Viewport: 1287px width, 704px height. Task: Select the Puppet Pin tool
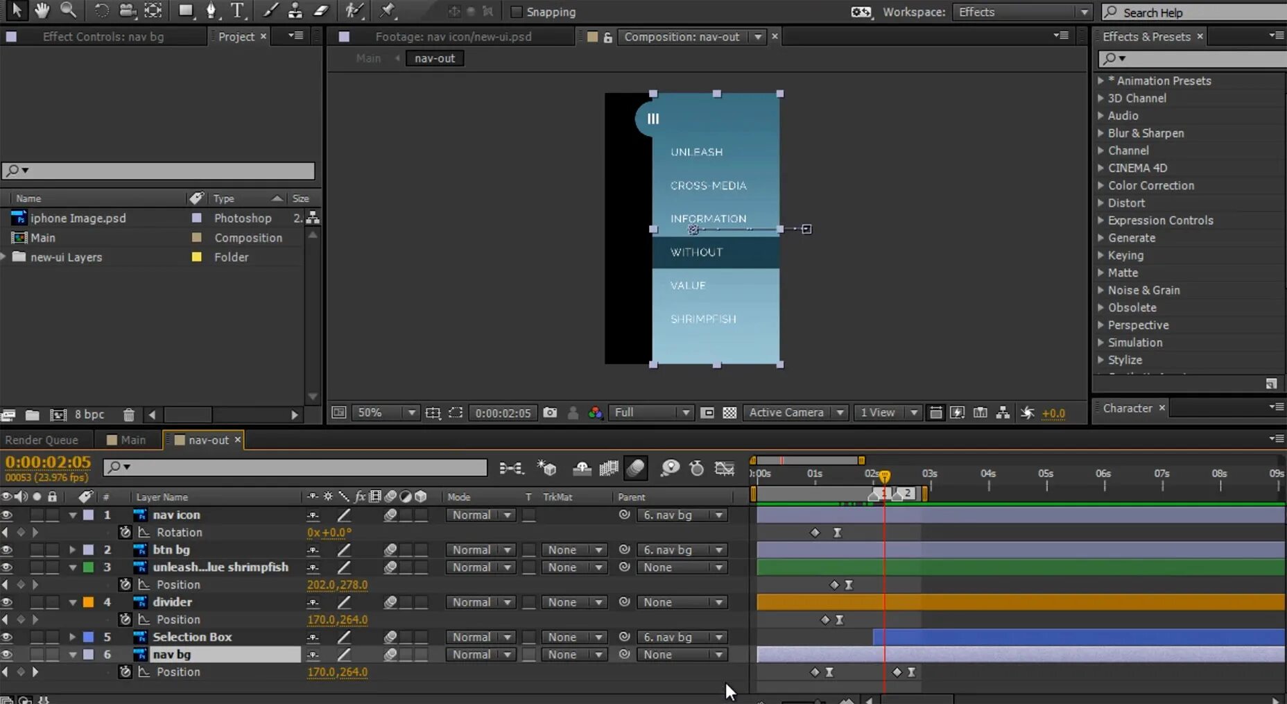[x=387, y=10]
